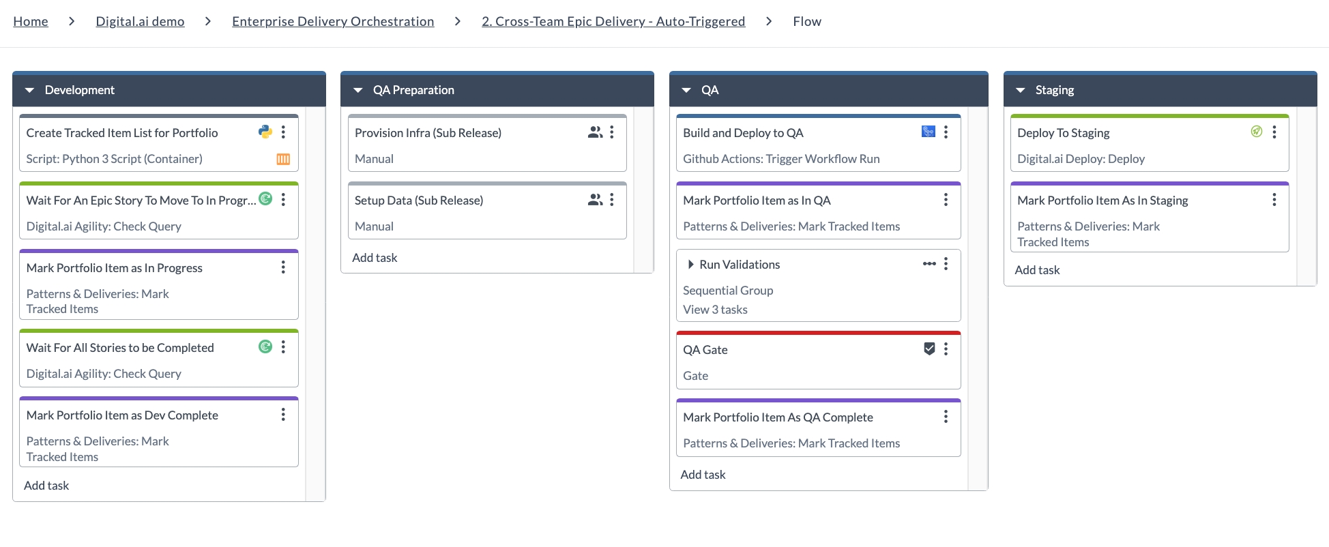Click the team icon on Provision Infra task
Image resolution: width=1329 pixels, height=547 pixels.
[595, 132]
